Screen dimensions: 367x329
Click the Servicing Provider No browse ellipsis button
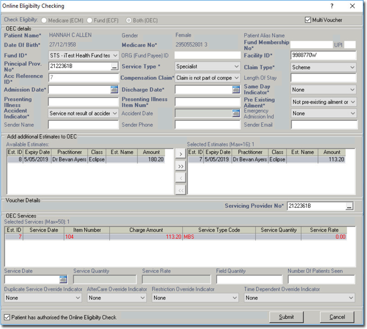[x=349, y=206]
